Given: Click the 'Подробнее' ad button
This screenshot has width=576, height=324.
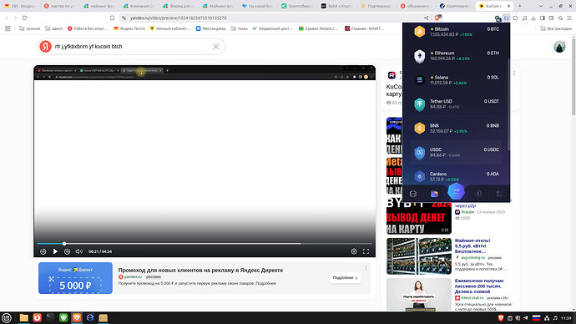Looking at the screenshot, I should click(345, 278).
